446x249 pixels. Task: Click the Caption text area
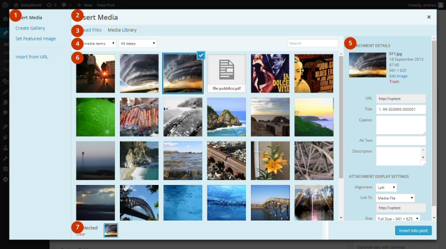pos(401,125)
